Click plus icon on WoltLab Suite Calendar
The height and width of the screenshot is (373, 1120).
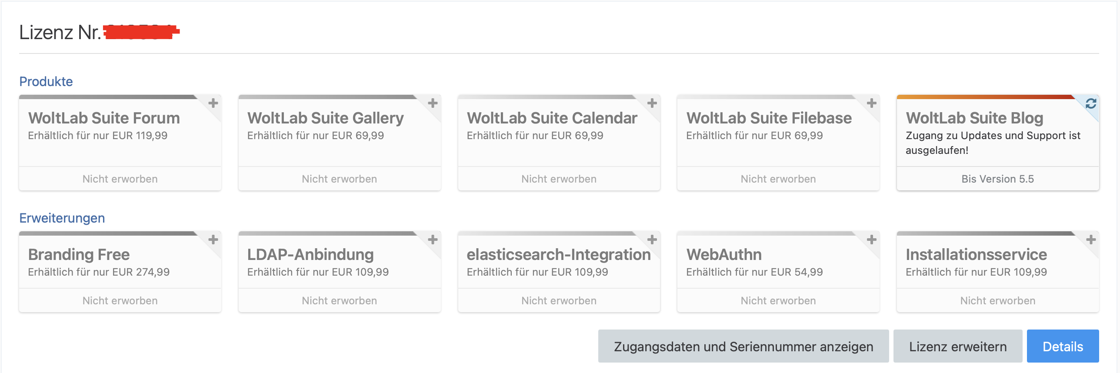(x=652, y=103)
